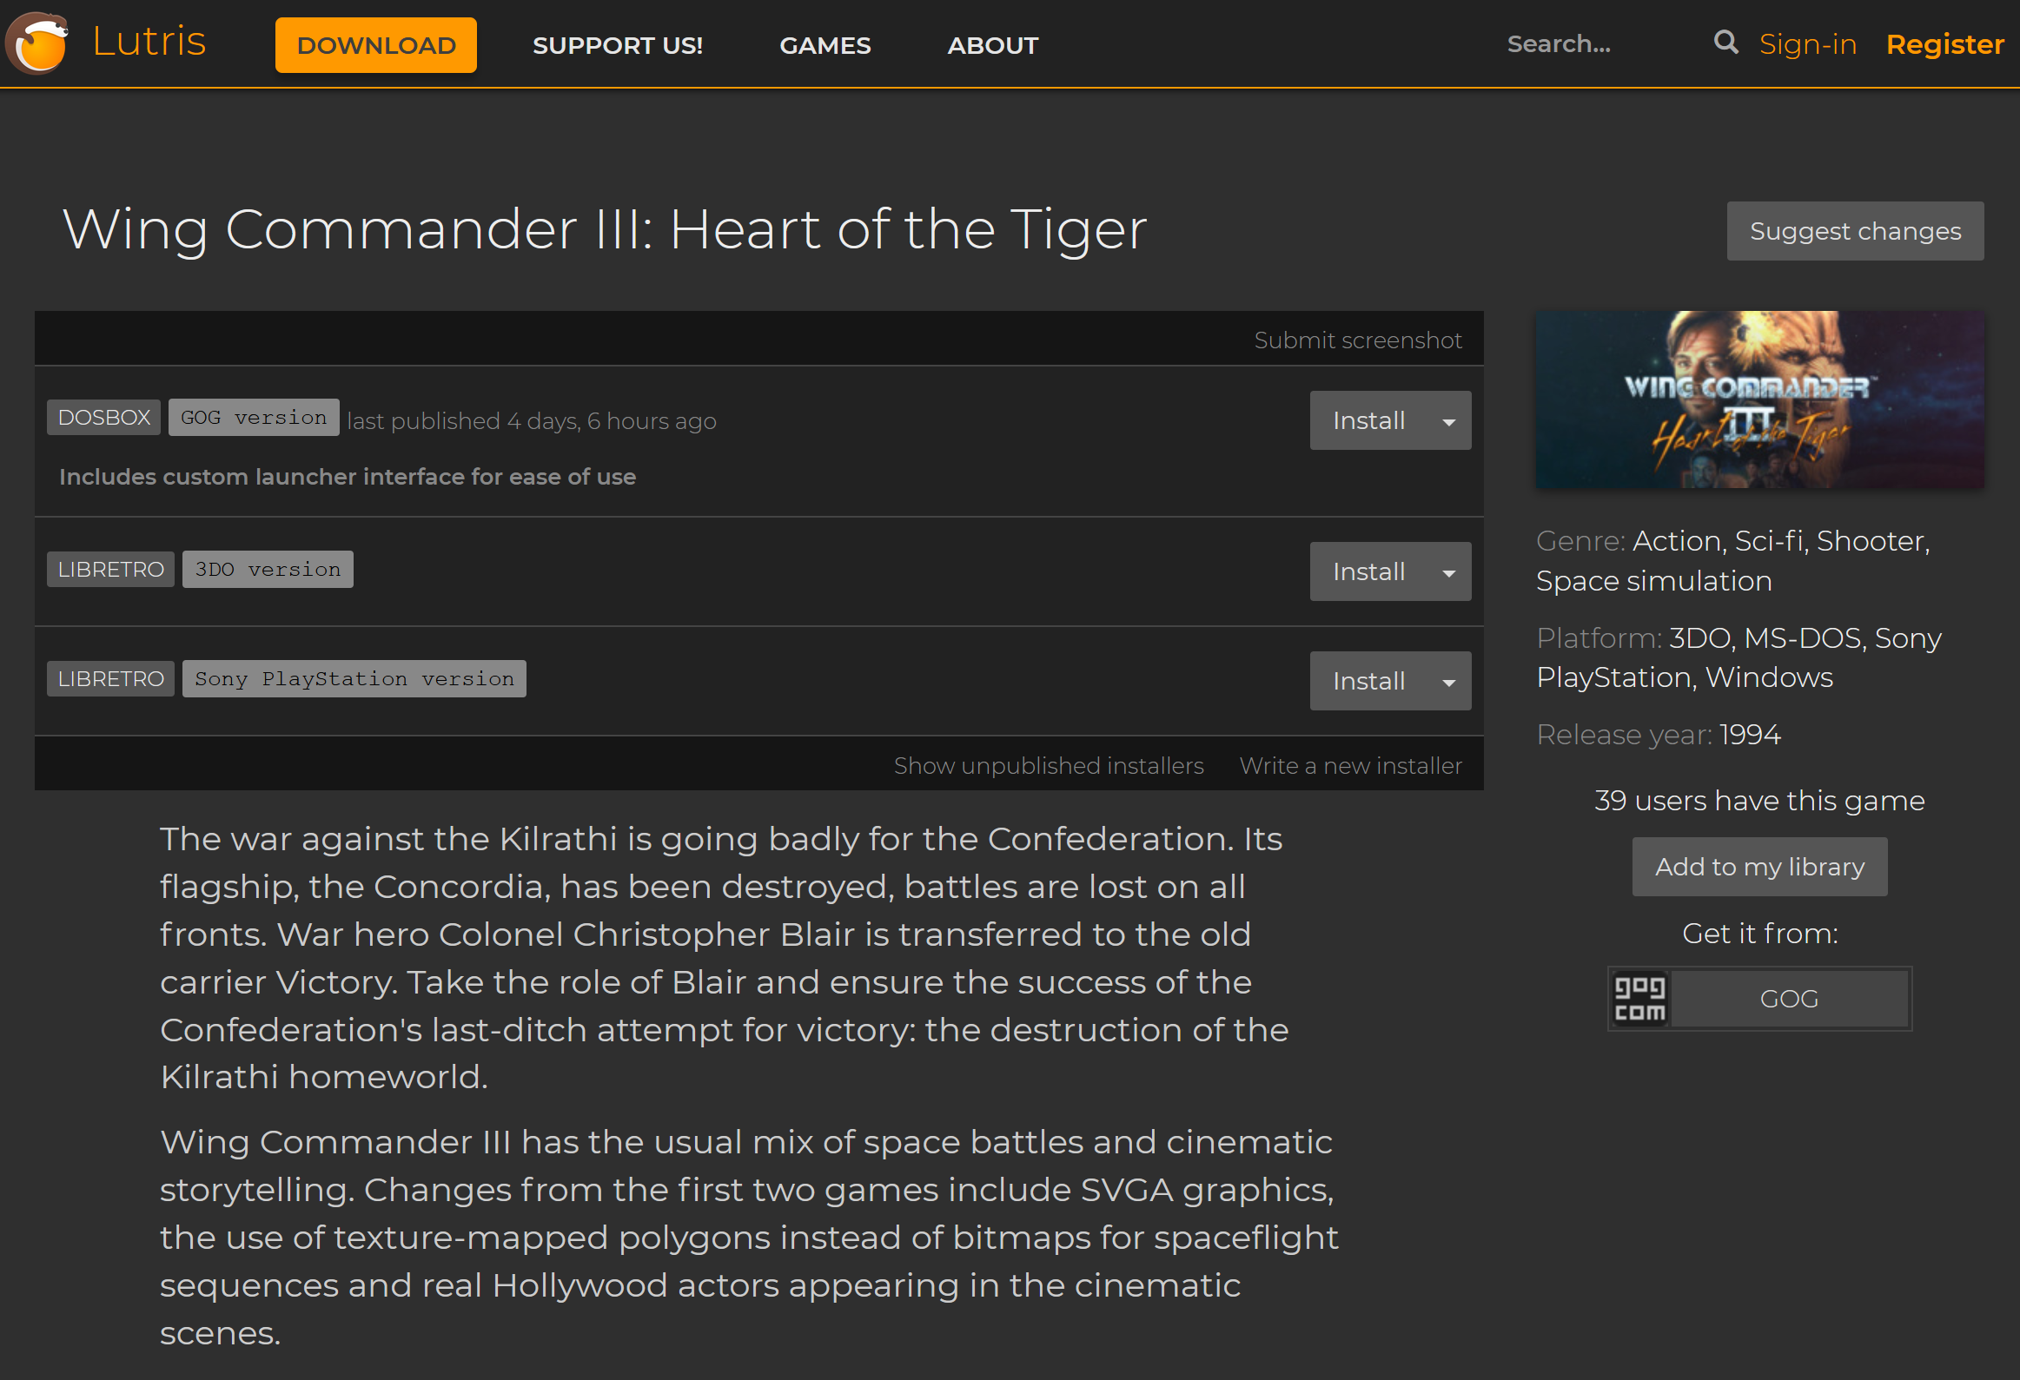Expand the GOG version Install dropdown arrow
2020x1380 pixels.
[x=1448, y=421]
